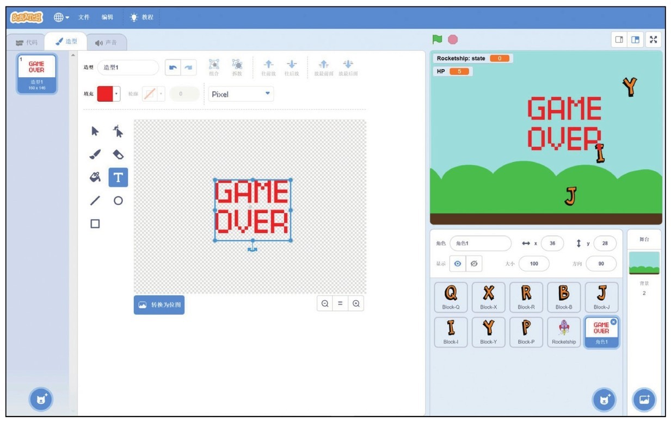Undo the last costume edit
Screen dimensions: 671x422
tap(173, 67)
